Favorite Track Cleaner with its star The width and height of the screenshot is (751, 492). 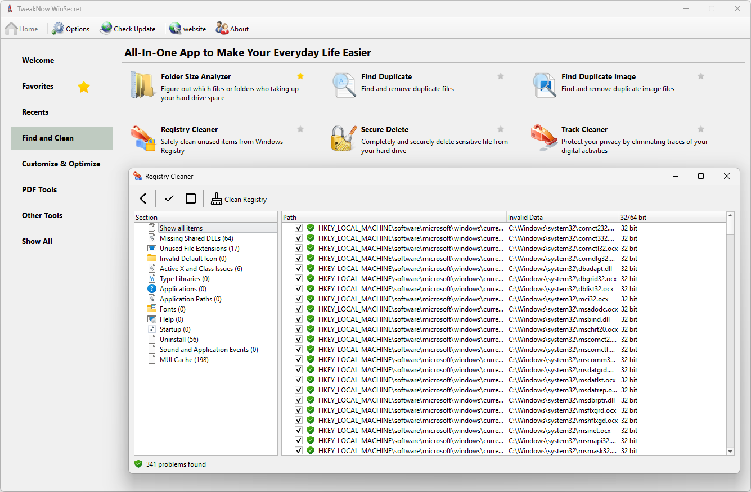[x=701, y=129]
